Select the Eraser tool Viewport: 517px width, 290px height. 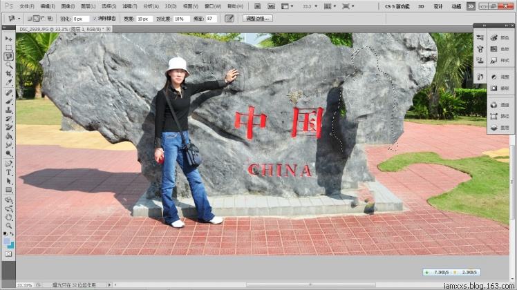point(8,127)
